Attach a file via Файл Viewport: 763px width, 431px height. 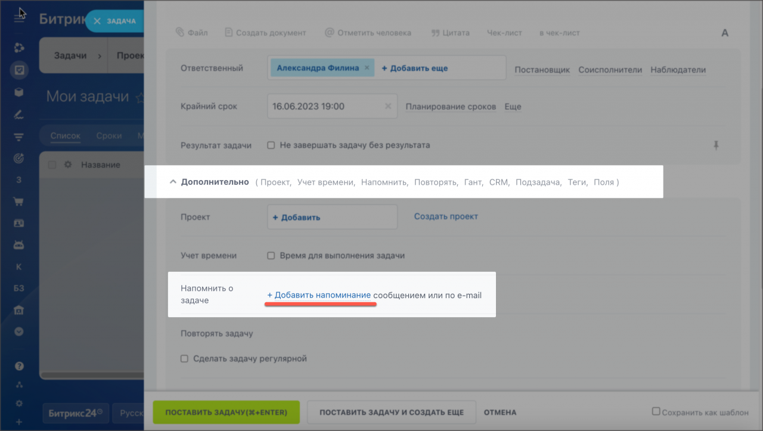point(191,33)
